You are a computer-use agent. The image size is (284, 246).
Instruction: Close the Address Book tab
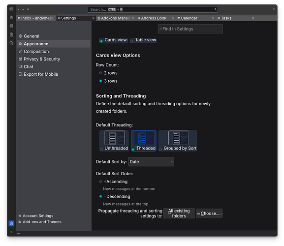click(x=173, y=18)
